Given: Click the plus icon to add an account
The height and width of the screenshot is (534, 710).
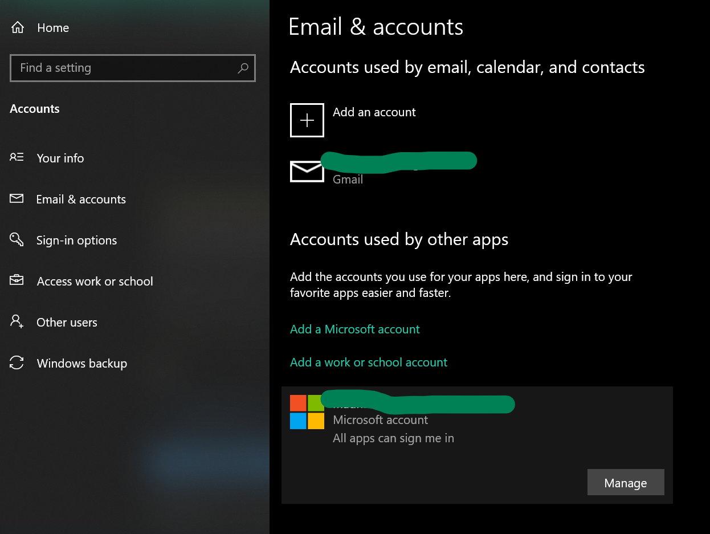Looking at the screenshot, I should click(307, 120).
